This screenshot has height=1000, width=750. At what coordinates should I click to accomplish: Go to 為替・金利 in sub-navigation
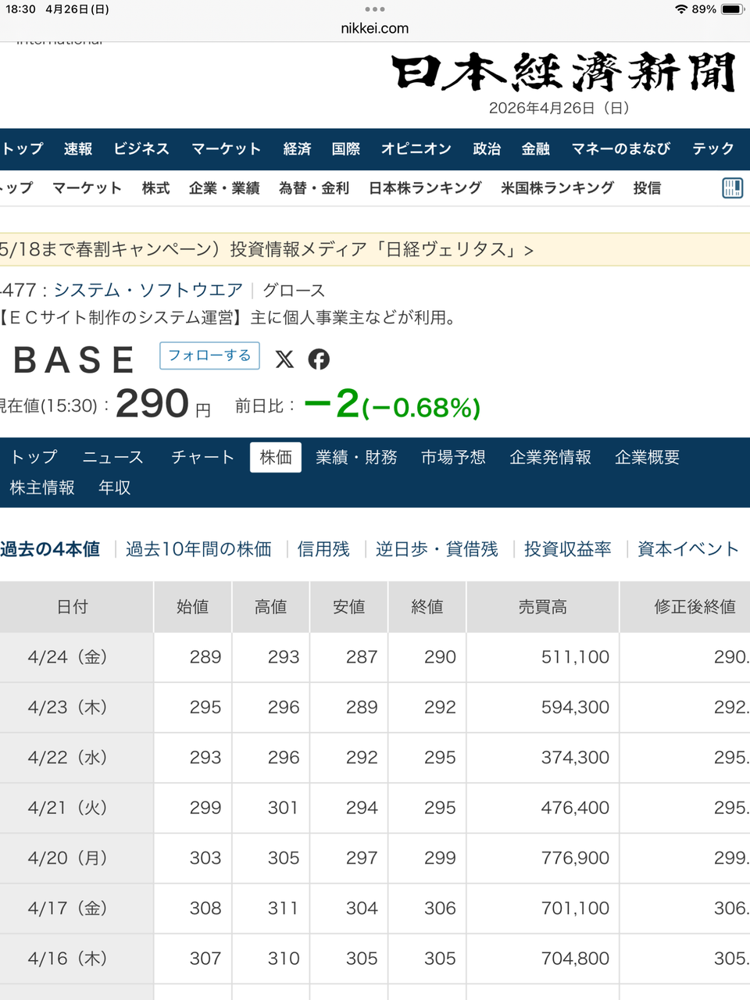pyautogui.click(x=314, y=188)
